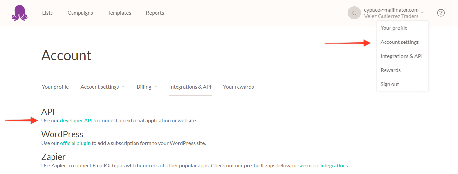Open Reports in top navigation
Screen dimensions: 458x174
155,13
